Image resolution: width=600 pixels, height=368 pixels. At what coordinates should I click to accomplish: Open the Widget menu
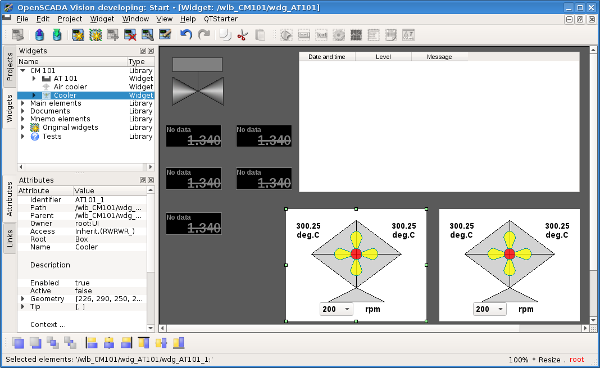(102, 19)
